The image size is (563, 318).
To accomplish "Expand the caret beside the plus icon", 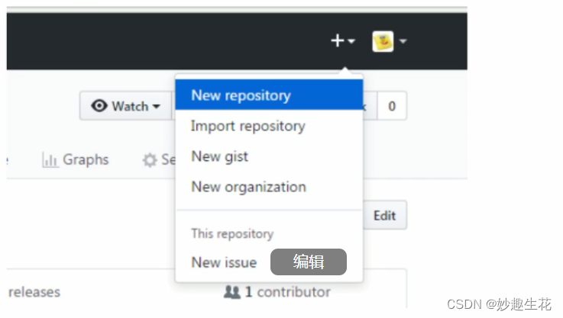I will pos(351,41).
